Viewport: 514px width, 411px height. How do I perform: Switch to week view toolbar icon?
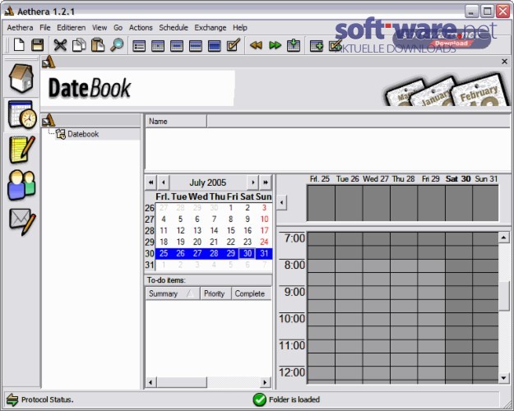tap(196, 45)
